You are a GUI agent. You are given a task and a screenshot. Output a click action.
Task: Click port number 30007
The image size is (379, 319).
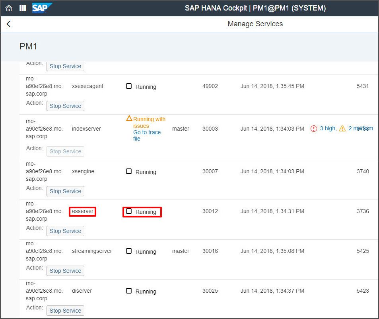[210, 171]
